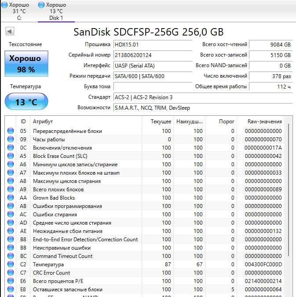The width and height of the screenshot is (296, 297).
Task: Click status icon for Command Timeout Count row
Action: (11, 256)
